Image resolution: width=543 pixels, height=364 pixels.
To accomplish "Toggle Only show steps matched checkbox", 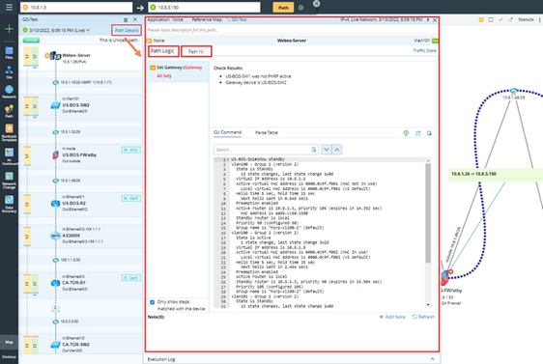I will pyautogui.click(x=152, y=302).
